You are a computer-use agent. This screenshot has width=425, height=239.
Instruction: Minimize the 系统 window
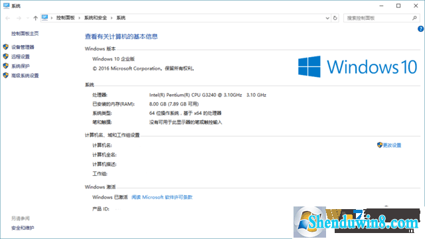pos(381,6)
